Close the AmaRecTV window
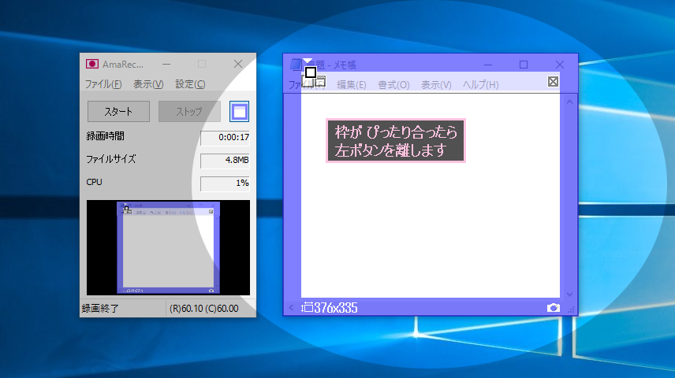Image resolution: width=675 pixels, height=378 pixels. (238, 64)
